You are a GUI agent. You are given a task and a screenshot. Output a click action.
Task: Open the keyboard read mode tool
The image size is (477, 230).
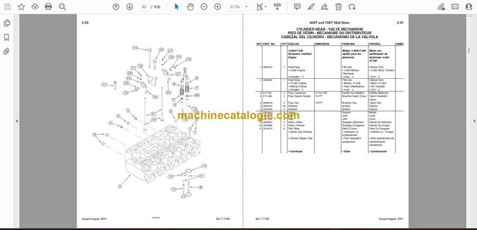coord(277,7)
